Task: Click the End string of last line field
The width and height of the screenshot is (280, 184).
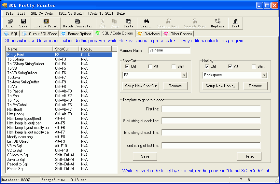Action: pos(211,146)
